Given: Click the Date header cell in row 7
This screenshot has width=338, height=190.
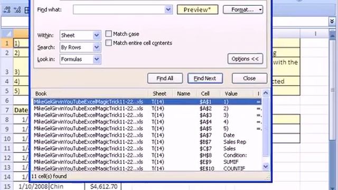Looking at the screenshot, I should pyautogui.click(x=21, y=110).
